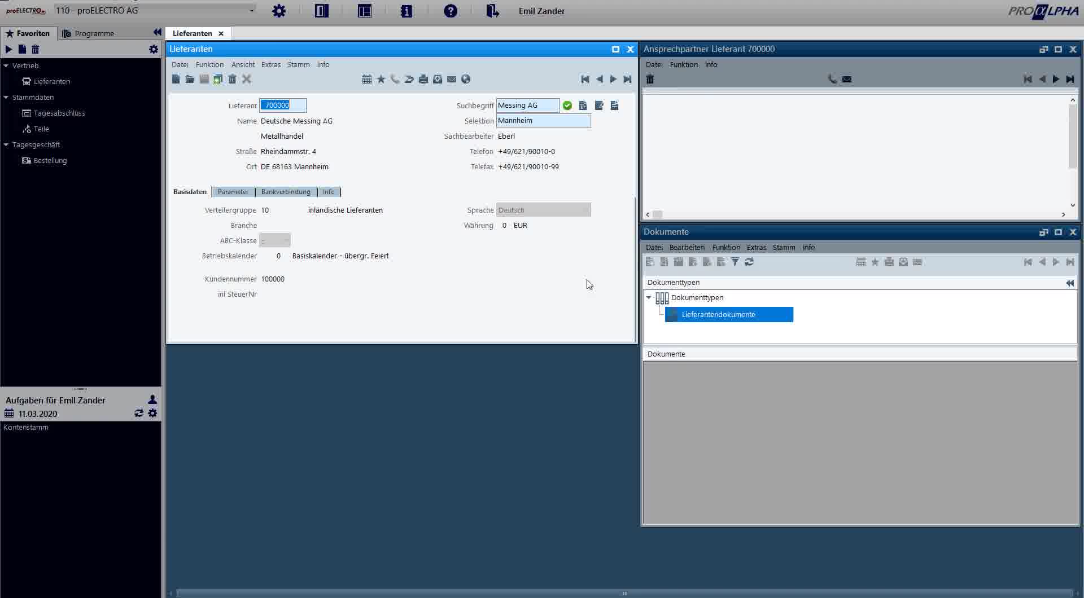Collapse the Stammdaten tree group
1084x598 pixels.
[6, 97]
